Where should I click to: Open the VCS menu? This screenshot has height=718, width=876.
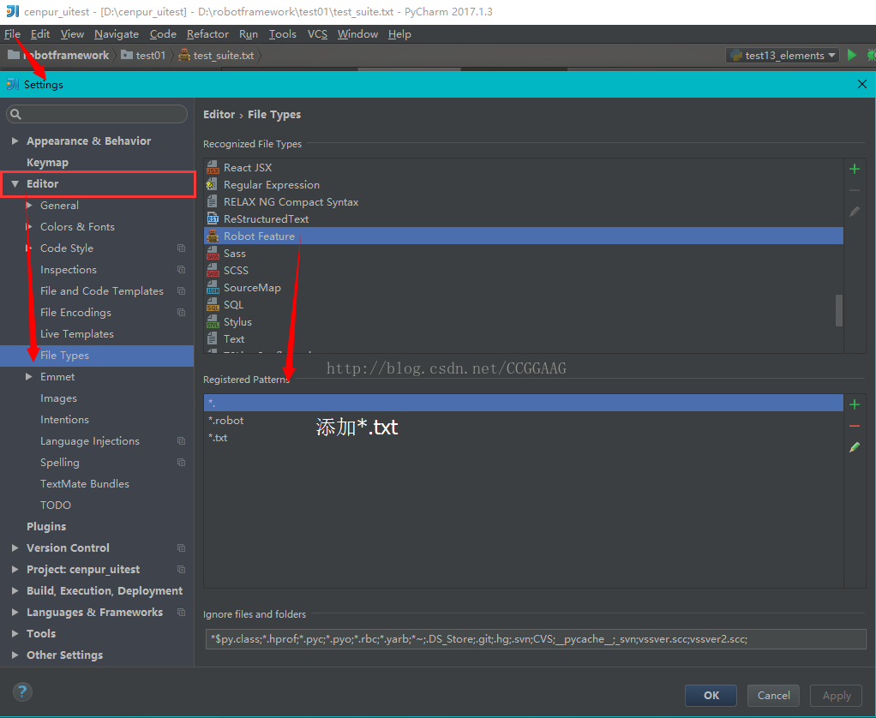(317, 34)
